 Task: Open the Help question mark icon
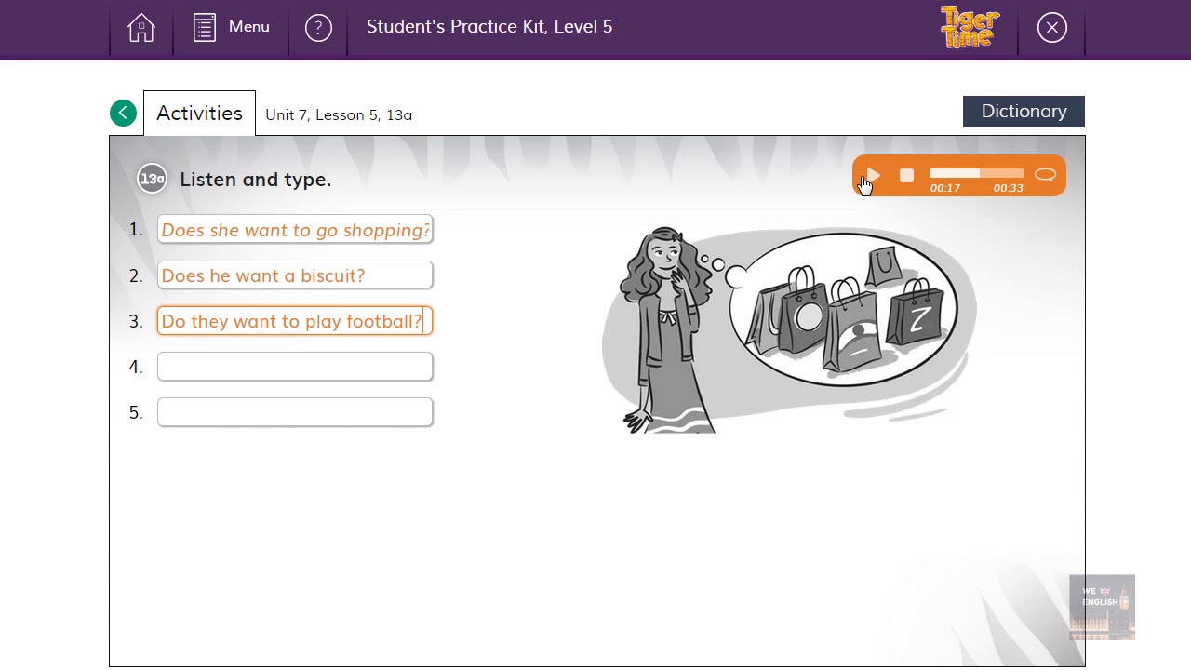coord(318,28)
